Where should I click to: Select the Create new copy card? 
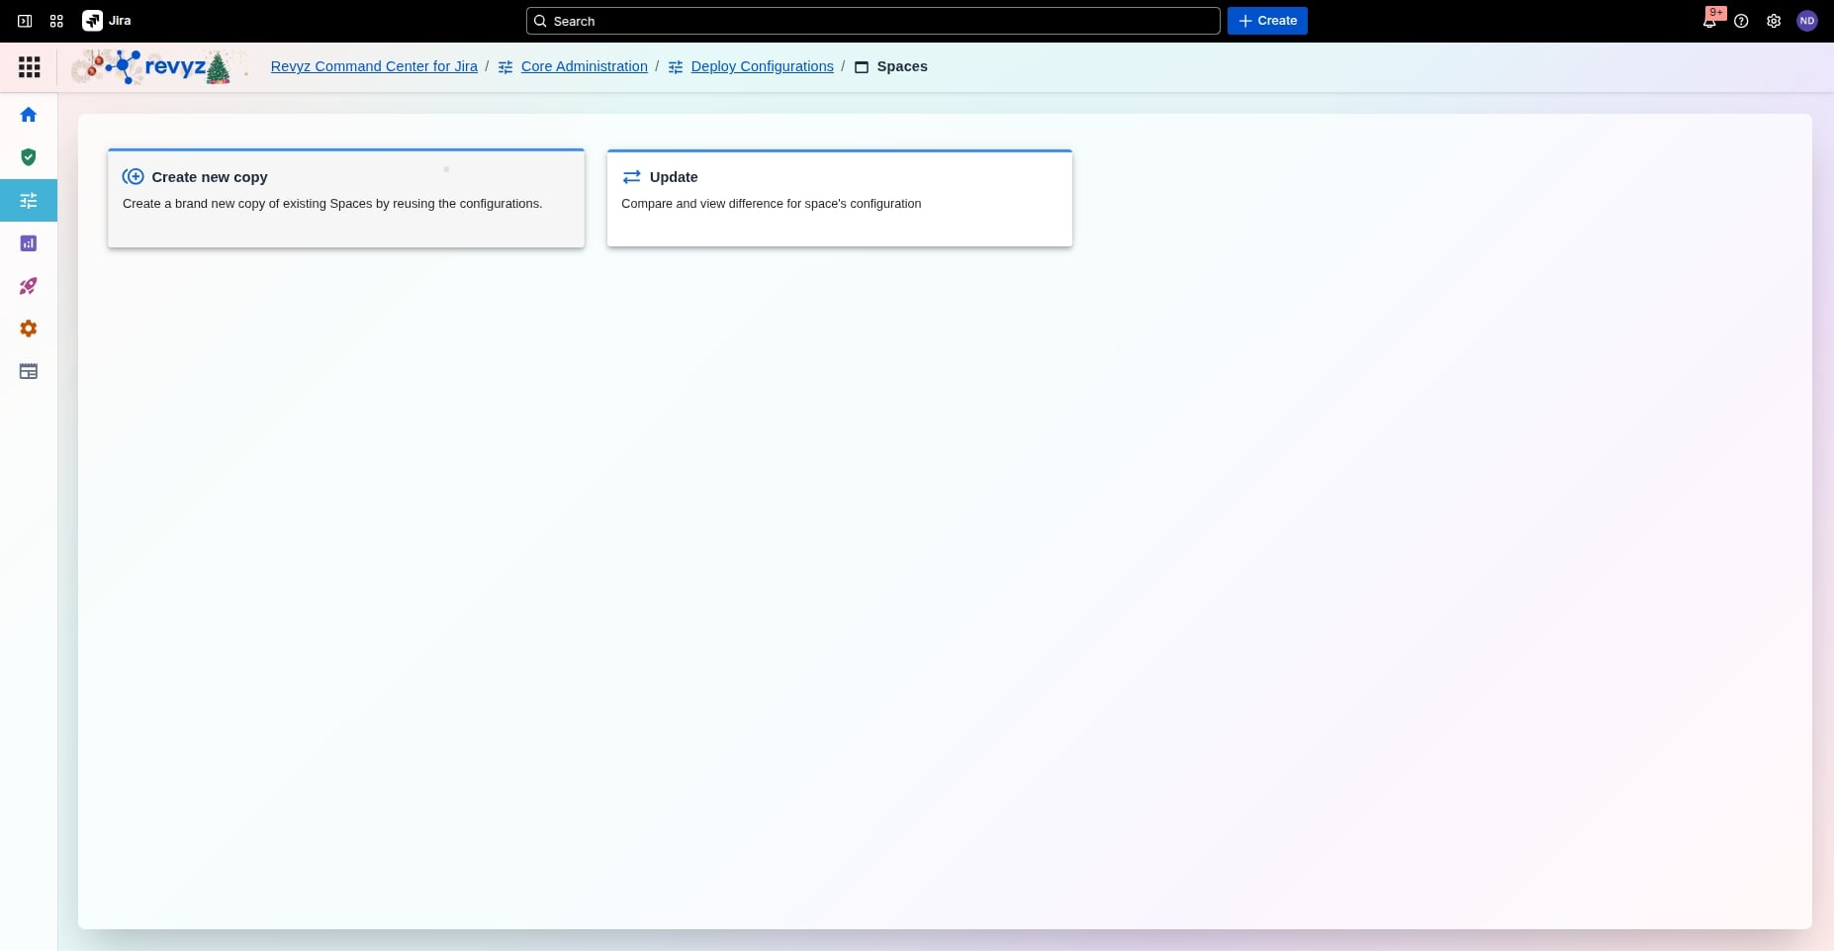pyautogui.click(x=345, y=198)
